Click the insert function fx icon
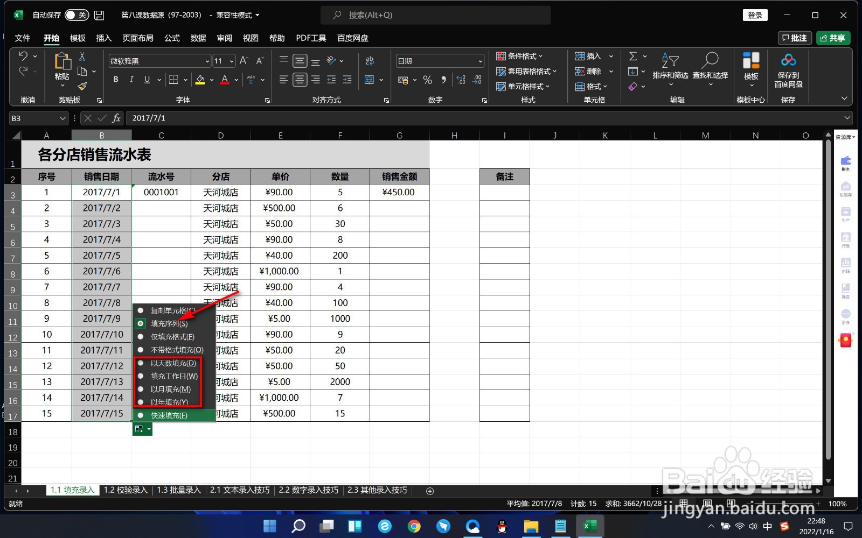This screenshot has width=862, height=538. pos(116,118)
